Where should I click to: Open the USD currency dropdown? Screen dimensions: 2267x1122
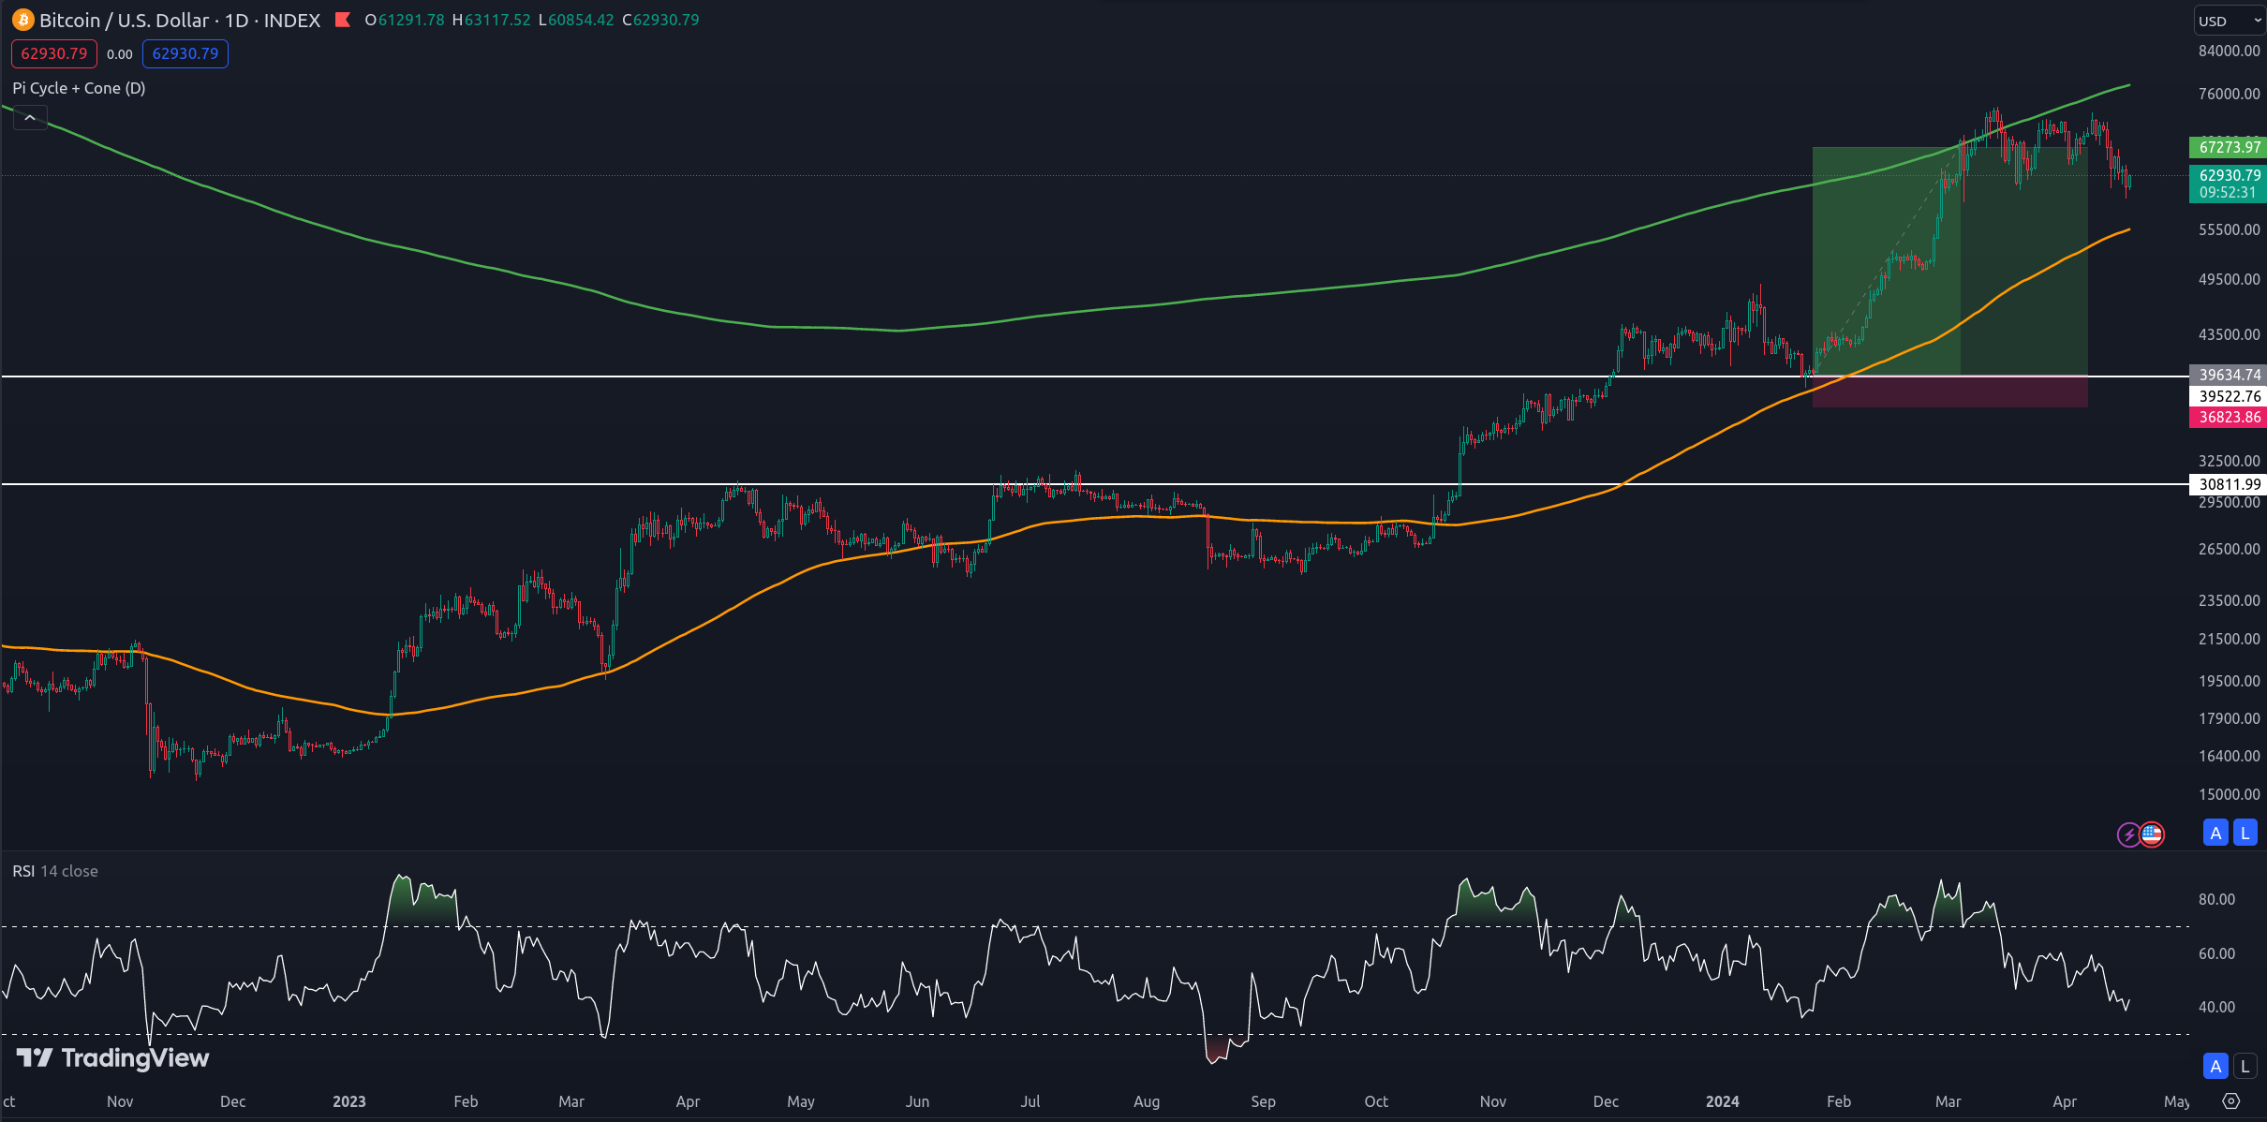pos(2229,21)
